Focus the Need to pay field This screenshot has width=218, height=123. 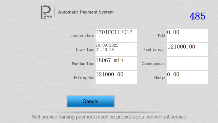[x=187, y=49]
